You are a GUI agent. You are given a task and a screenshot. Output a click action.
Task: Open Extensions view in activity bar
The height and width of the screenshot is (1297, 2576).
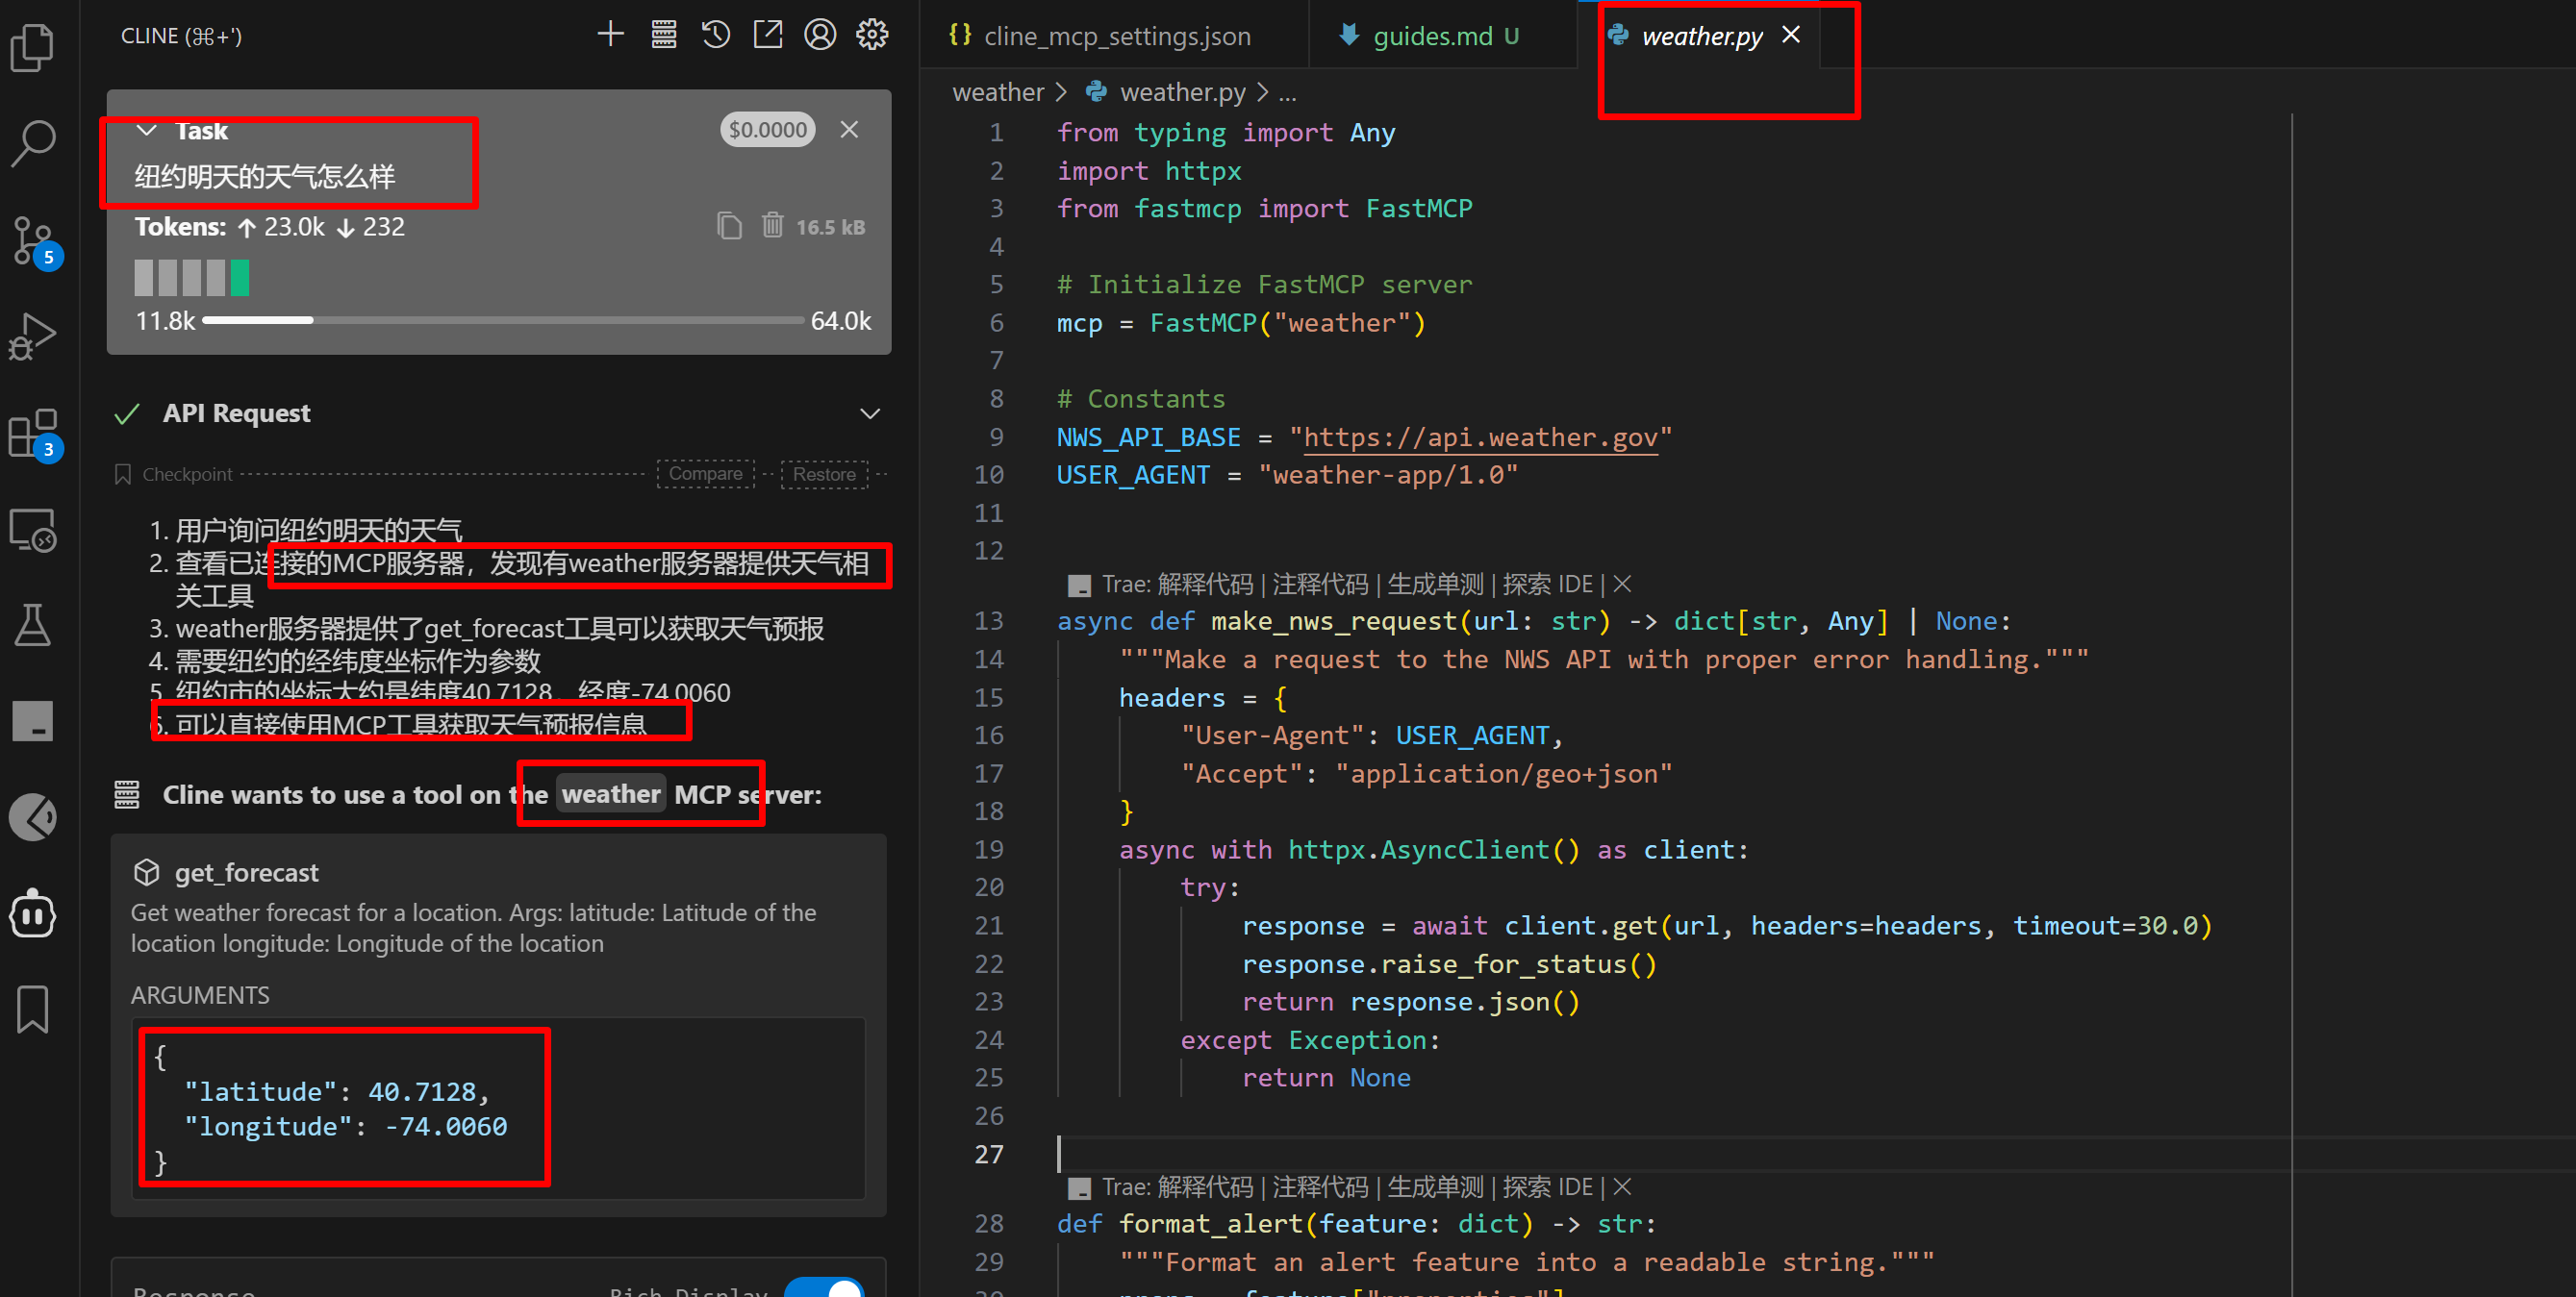point(34,434)
